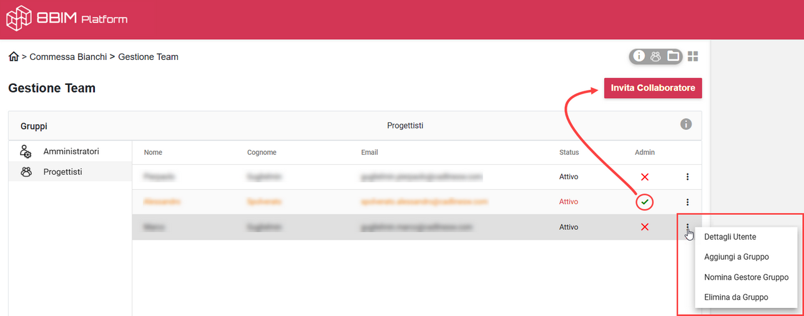Click Progettisti group people icon
804x316 pixels.
[26, 172]
